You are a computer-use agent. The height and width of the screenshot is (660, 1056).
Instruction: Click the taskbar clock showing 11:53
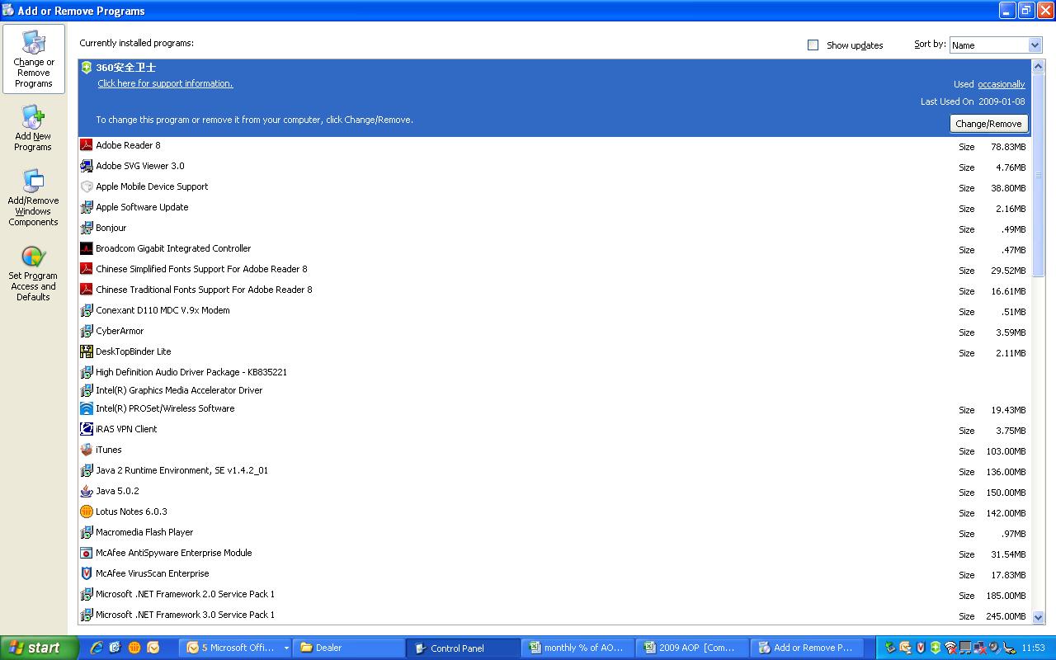click(x=1033, y=648)
